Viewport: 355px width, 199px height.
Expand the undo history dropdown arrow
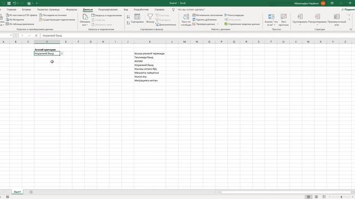tap(18, 3)
